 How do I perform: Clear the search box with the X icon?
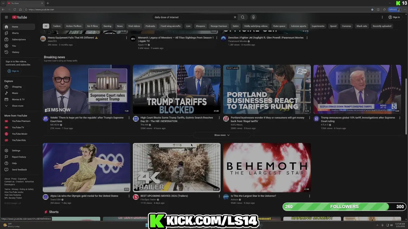point(235,17)
